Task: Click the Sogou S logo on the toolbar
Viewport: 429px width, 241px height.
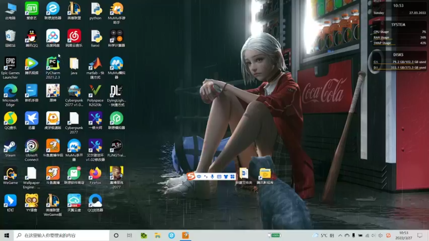Action: tap(191, 176)
